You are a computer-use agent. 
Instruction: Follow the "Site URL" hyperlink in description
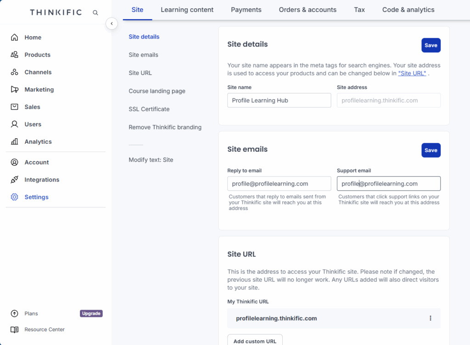pos(412,74)
